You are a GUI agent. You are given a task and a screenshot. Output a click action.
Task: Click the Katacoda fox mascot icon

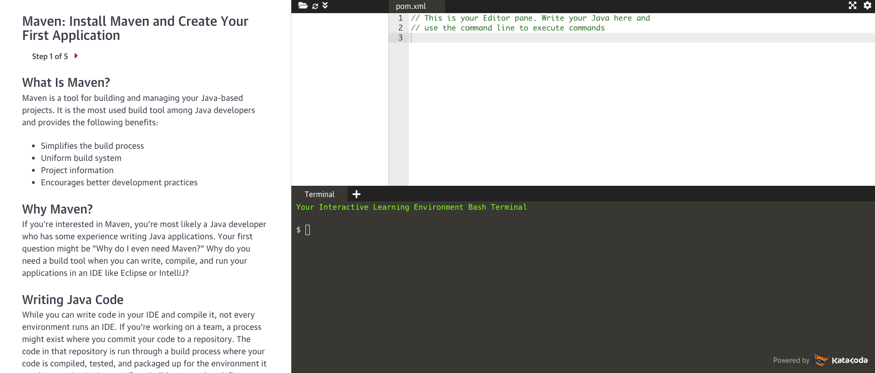point(820,360)
